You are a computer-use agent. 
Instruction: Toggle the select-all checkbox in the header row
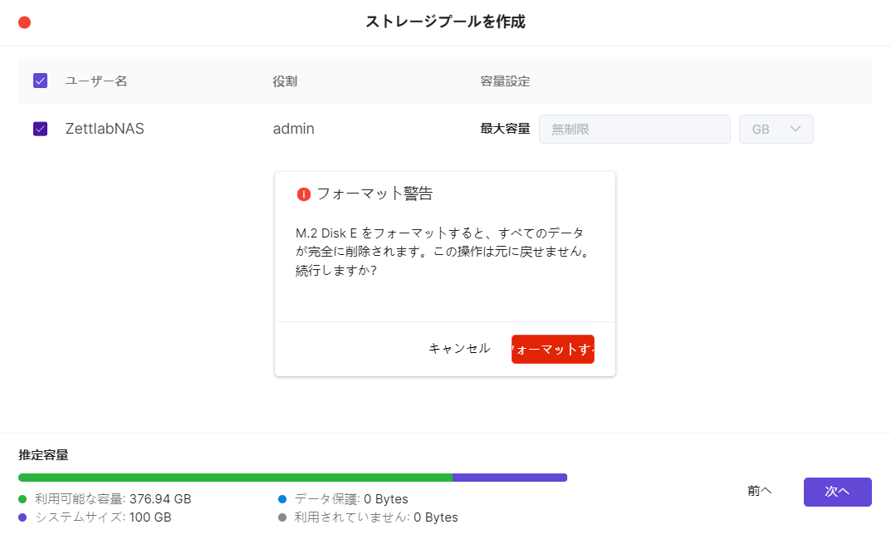pyautogui.click(x=40, y=81)
